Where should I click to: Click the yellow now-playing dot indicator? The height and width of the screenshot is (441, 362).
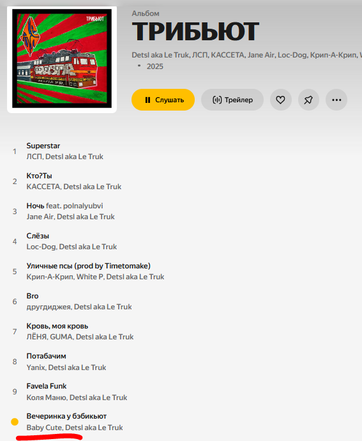click(15, 422)
